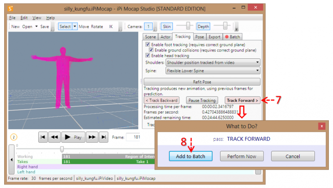The width and height of the screenshot is (333, 188).
Task: Toggle Enable head tracking checkbox
Action: (x=148, y=55)
